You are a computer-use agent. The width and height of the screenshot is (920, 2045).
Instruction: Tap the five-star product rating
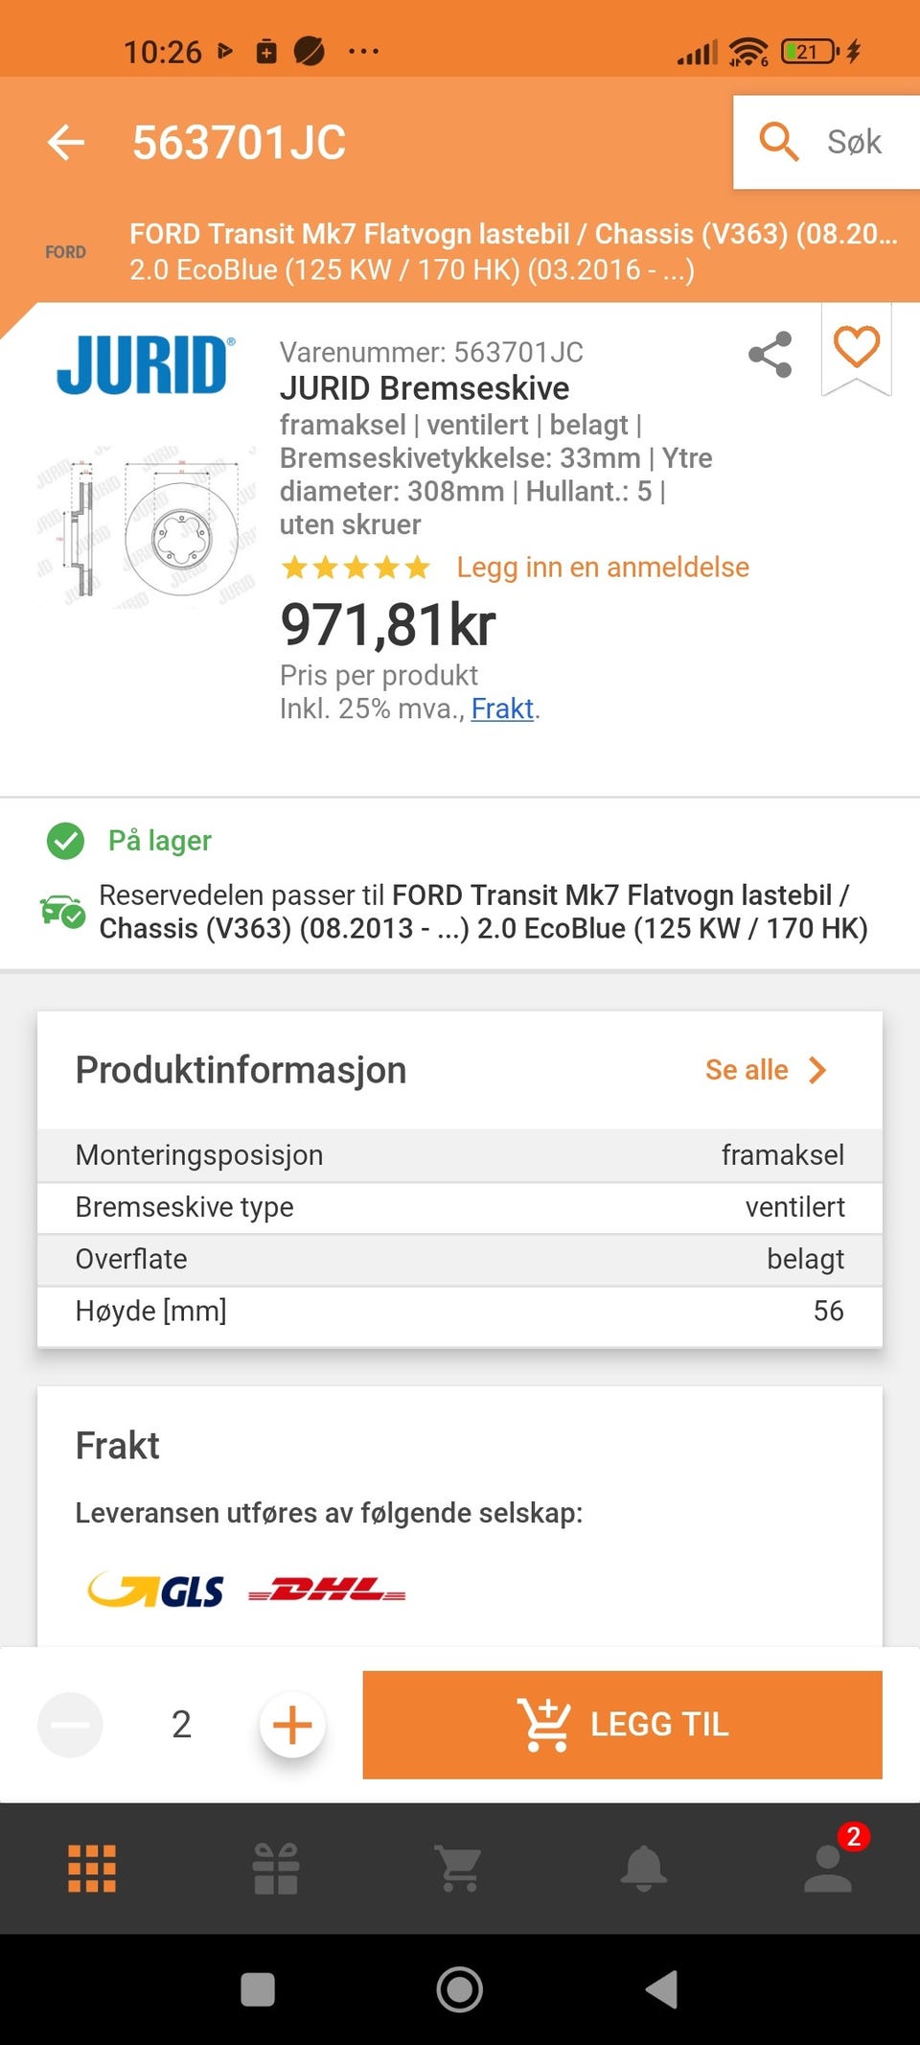[x=356, y=568]
